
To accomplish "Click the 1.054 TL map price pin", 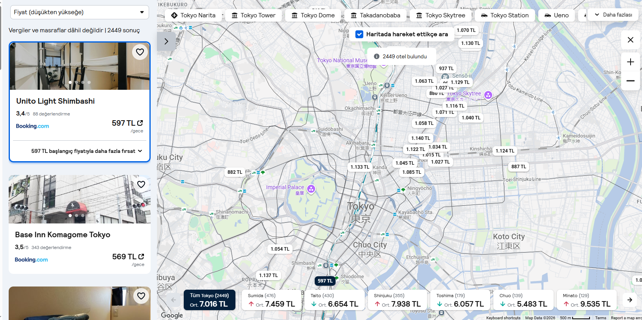I will click(x=280, y=249).
